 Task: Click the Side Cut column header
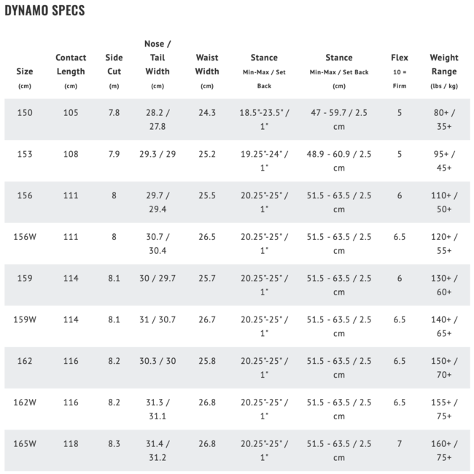(x=114, y=64)
